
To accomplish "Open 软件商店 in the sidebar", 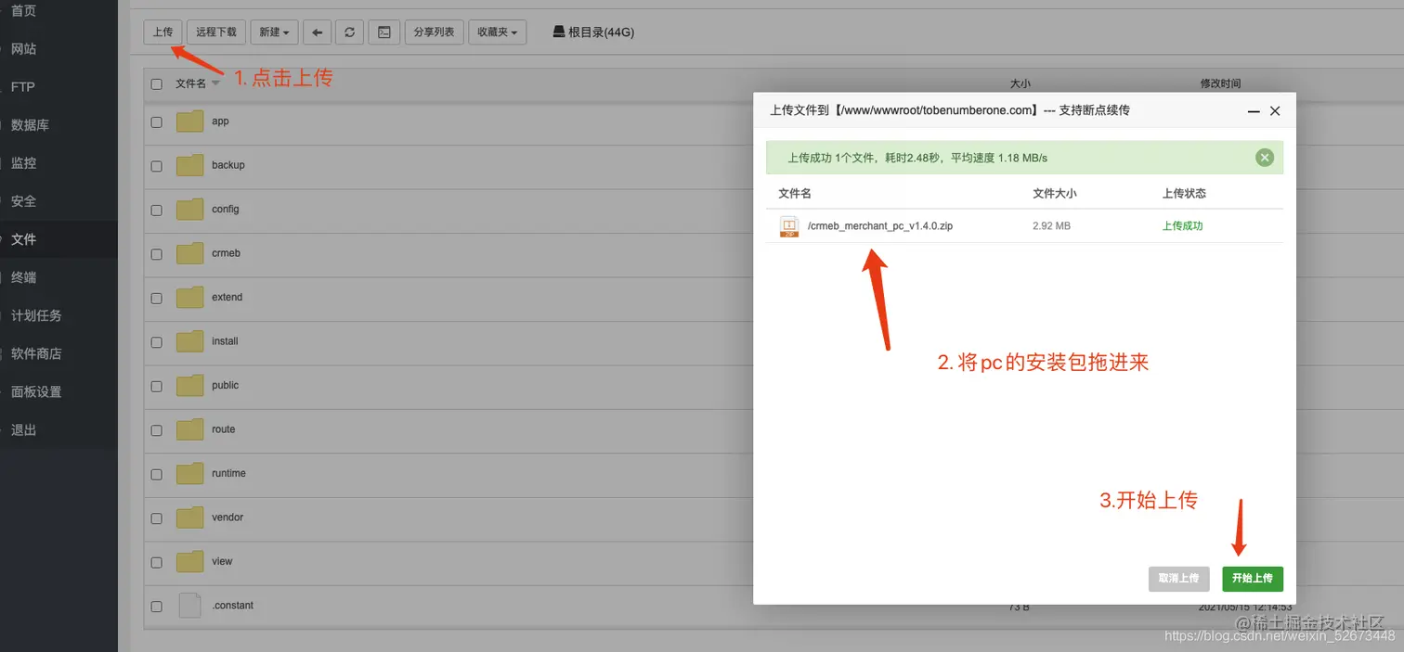I will 36,352.
